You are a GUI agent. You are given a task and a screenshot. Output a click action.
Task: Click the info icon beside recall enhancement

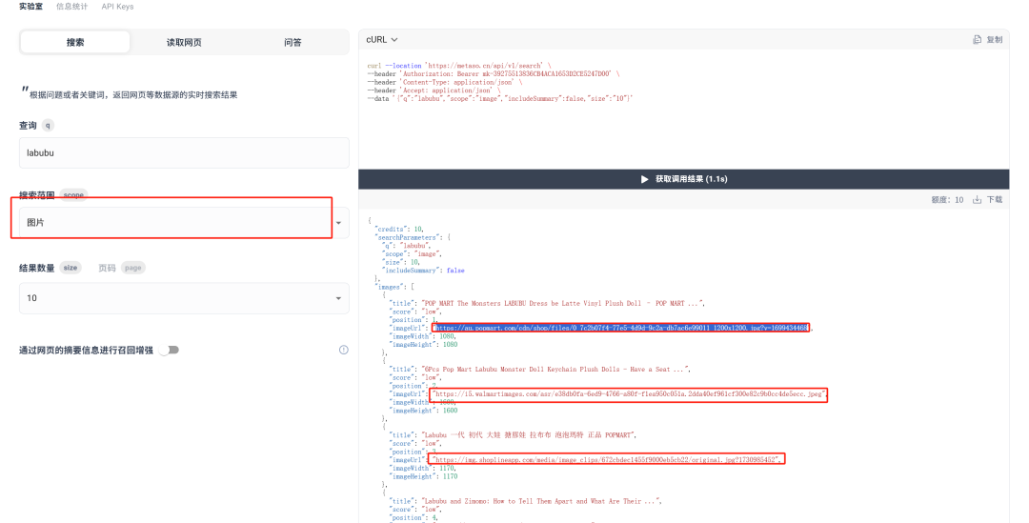click(343, 350)
